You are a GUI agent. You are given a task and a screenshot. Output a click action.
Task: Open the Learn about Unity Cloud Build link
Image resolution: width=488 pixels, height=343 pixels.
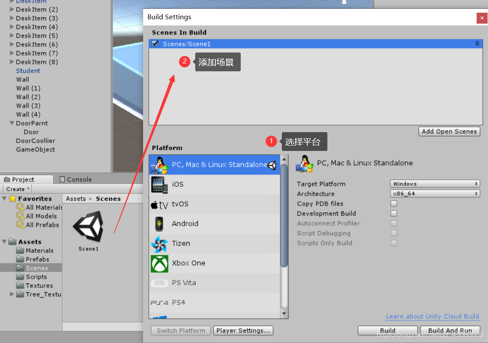(432, 316)
